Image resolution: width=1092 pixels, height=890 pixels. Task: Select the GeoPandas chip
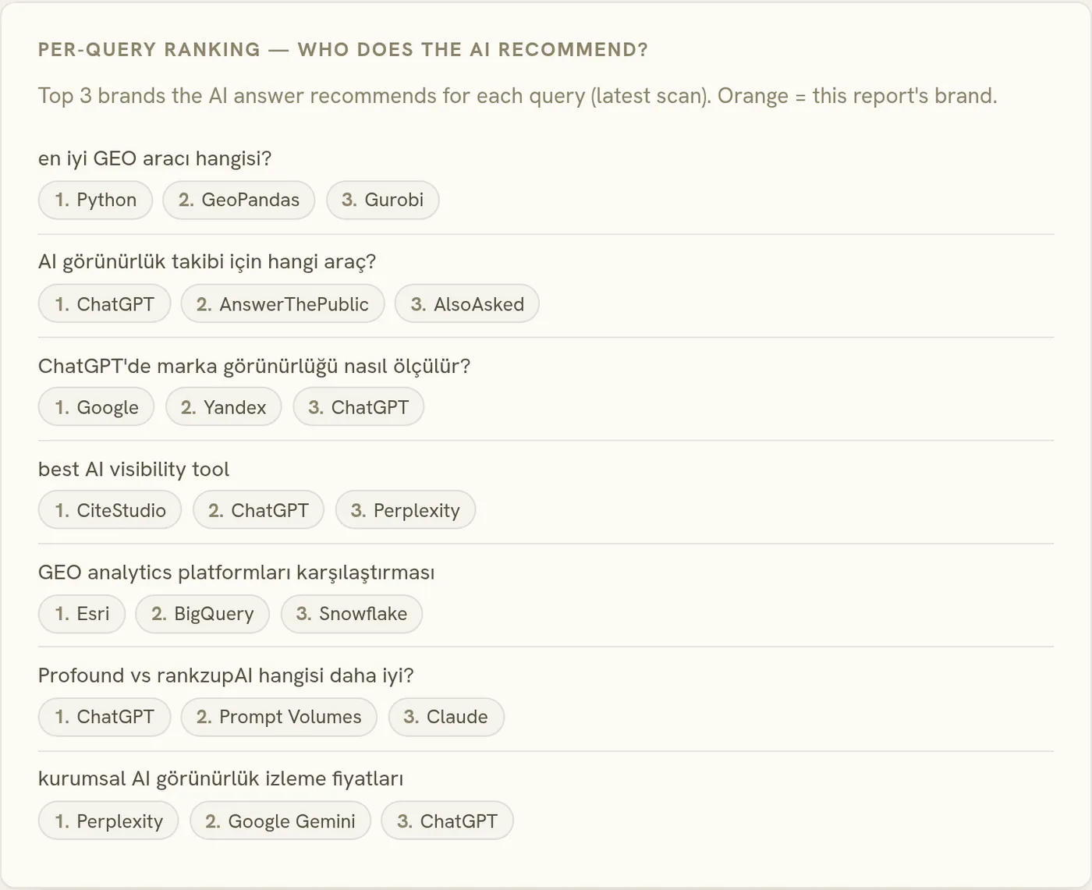coord(239,200)
